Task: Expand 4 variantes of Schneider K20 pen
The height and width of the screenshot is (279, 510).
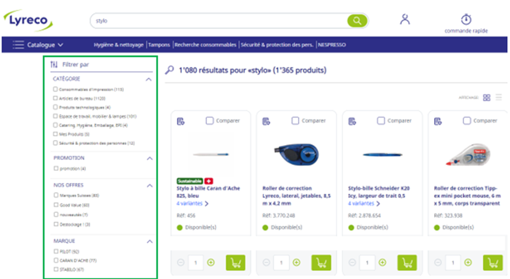Action: pos(364,204)
